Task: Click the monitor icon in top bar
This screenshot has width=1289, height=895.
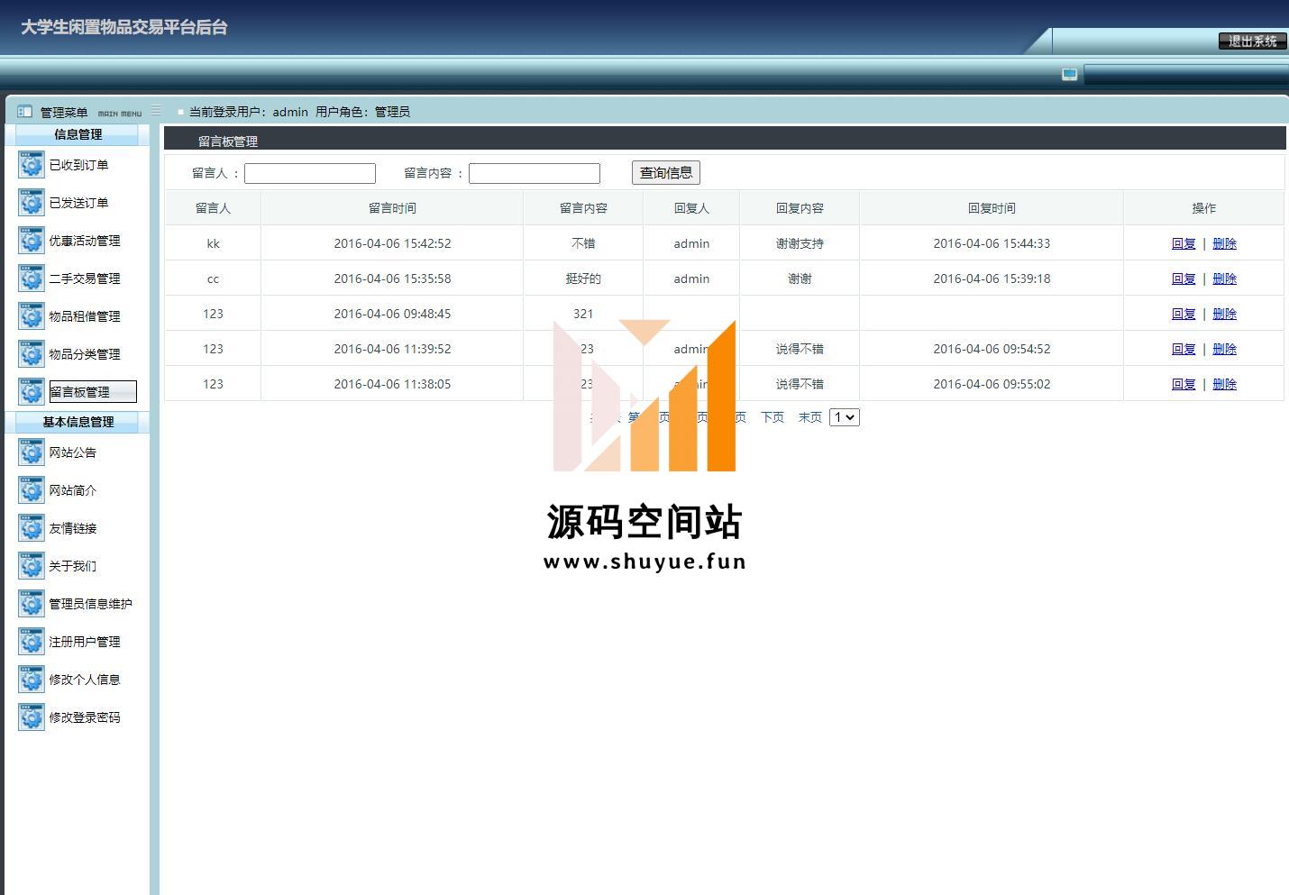Action: 1069,74
